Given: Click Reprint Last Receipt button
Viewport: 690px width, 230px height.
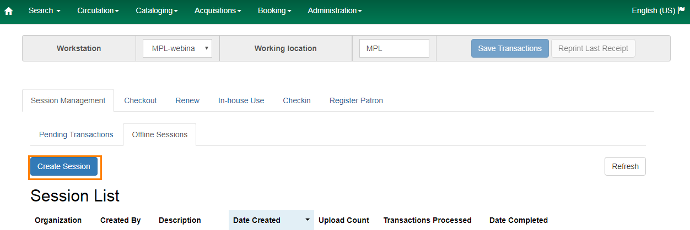Looking at the screenshot, I should tap(593, 48).
